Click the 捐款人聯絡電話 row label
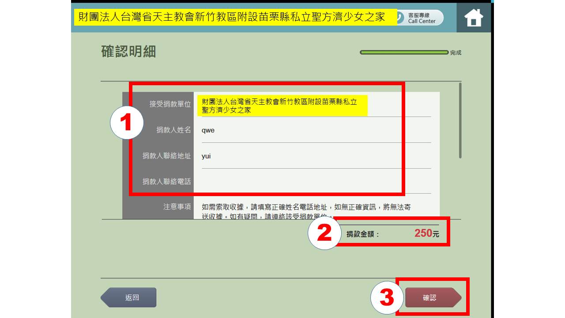The image size is (565, 318). [166, 182]
